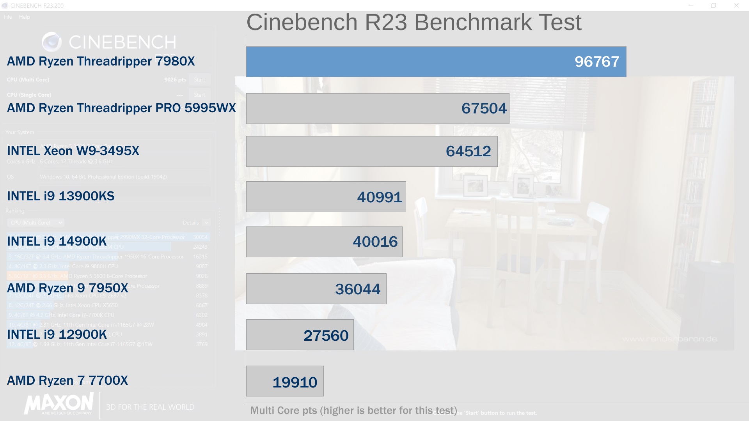Click the MAXON logo
749x421 pixels.
(x=59, y=404)
